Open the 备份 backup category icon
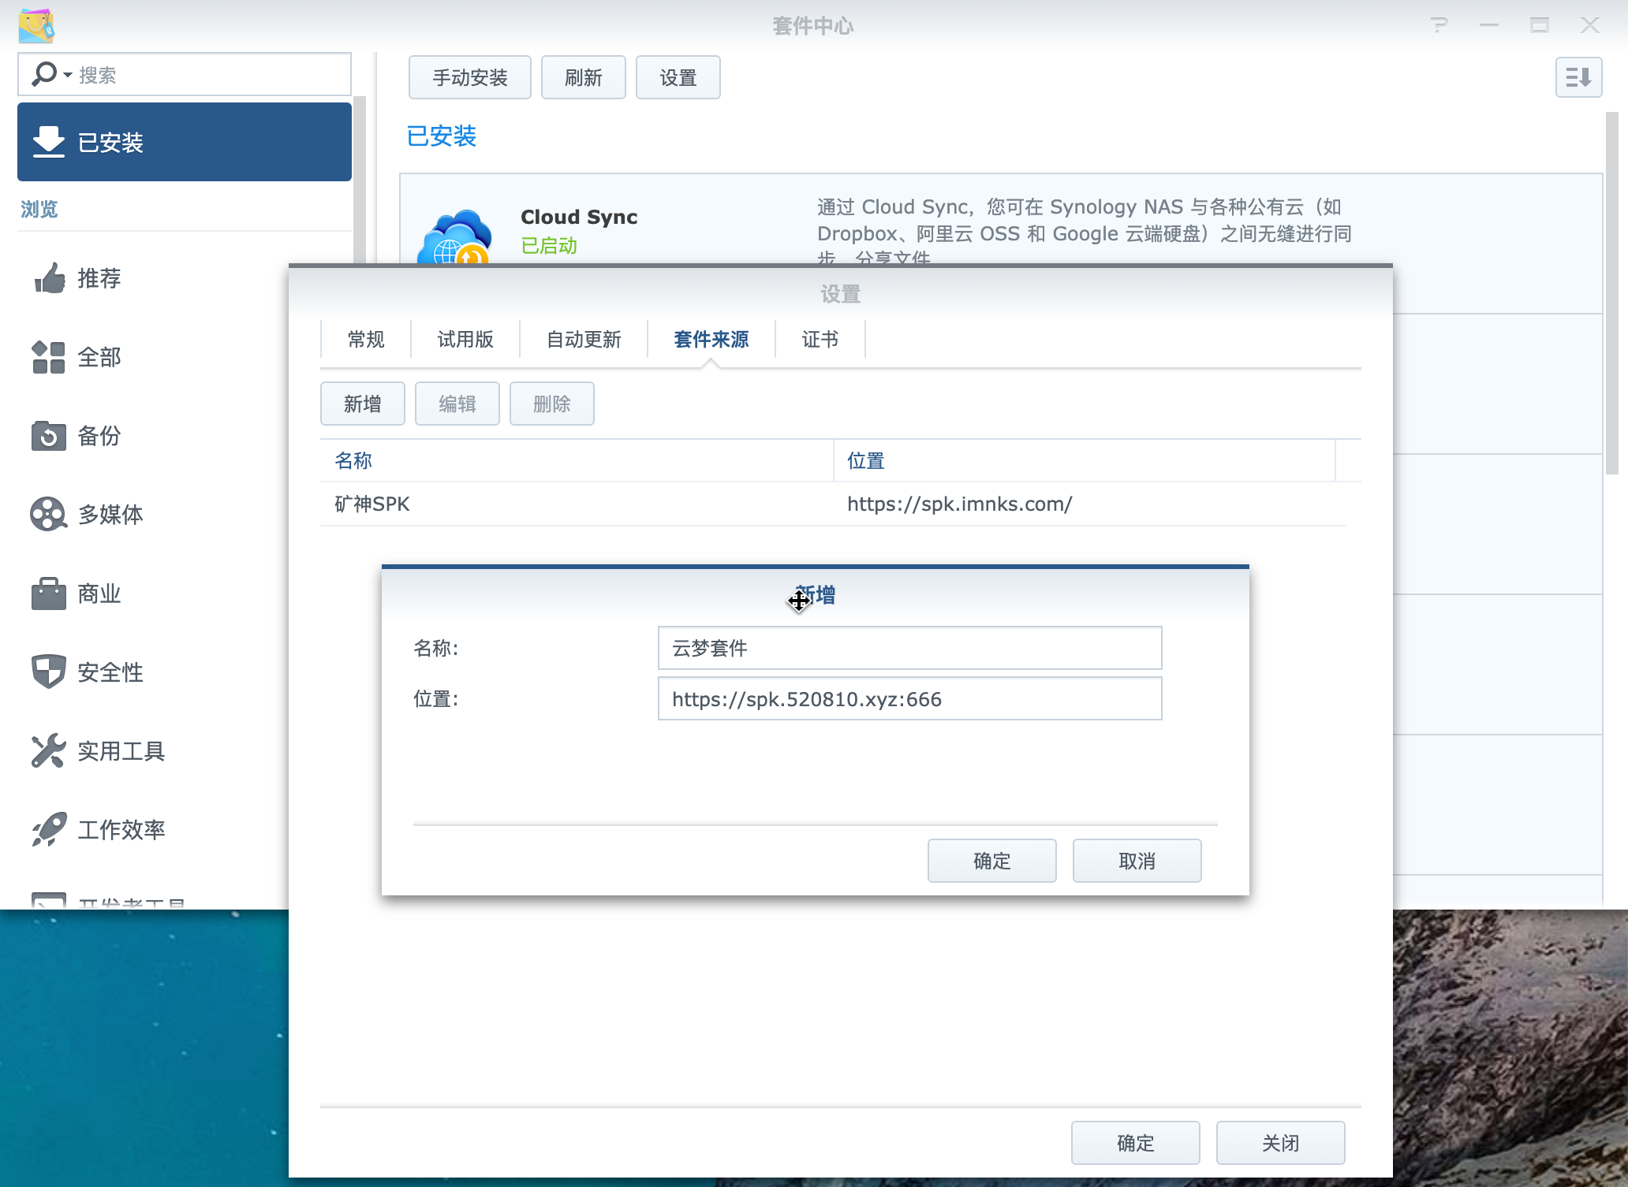This screenshot has width=1628, height=1187. tap(49, 436)
